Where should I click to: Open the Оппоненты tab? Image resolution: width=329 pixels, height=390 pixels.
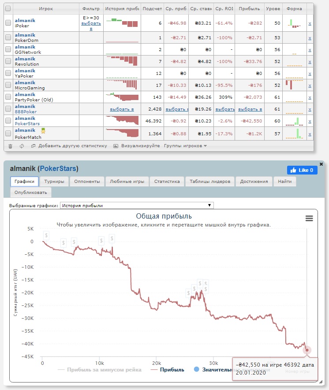click(x=87, y=181)
